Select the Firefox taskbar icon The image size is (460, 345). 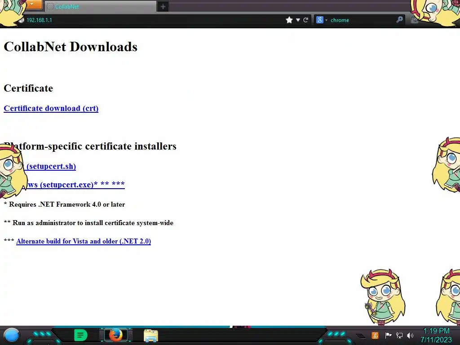tap(116, 335)
